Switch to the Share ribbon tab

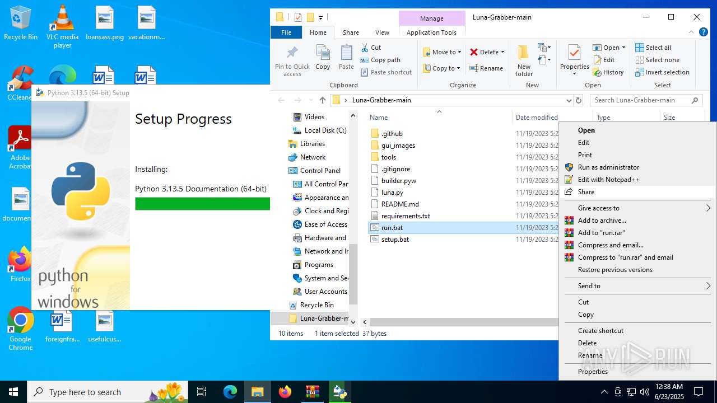[351, 32]
